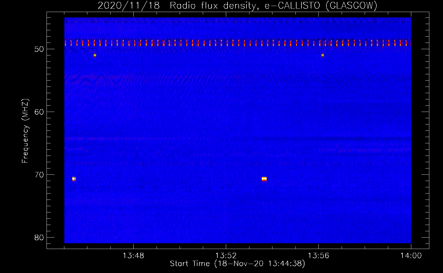
Task: Click the bright burst near 71 MHz after 13:53
Action: [x=264, y=179]
